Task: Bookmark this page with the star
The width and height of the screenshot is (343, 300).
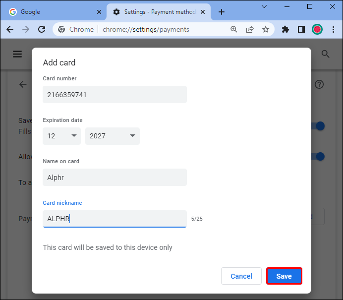Action: [x=266, y=29]
